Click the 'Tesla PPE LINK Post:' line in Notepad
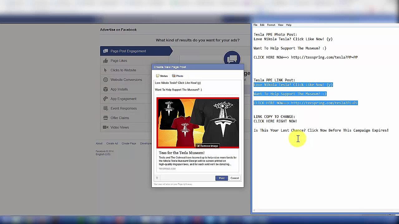Viewport: 399px width, 224px height. click(274, 80)
